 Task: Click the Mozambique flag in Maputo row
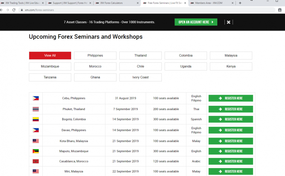pos(36,151)
